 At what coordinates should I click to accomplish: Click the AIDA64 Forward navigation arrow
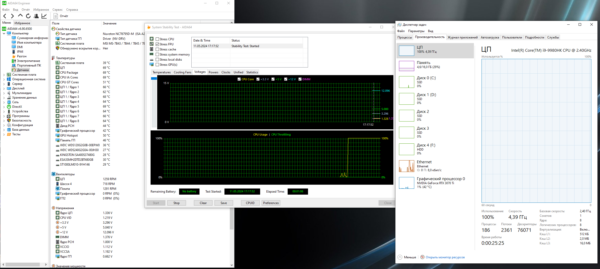click(x=12, y=16)
